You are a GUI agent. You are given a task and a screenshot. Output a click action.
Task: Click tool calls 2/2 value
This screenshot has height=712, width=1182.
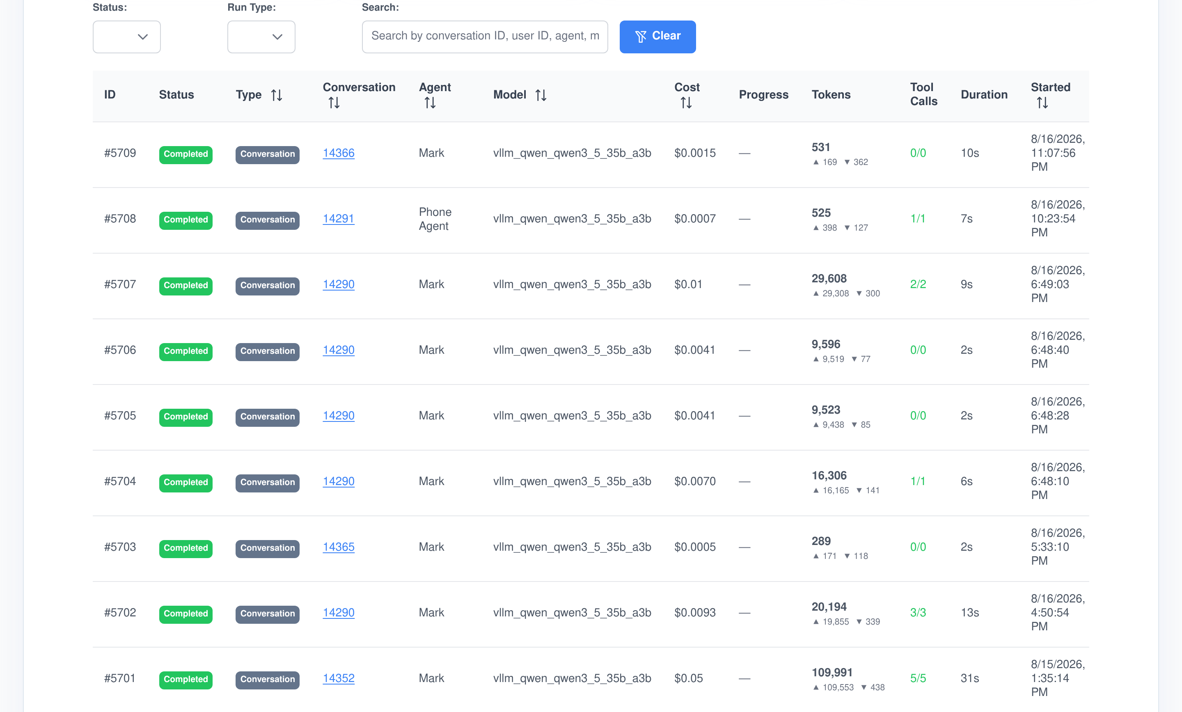[x=918, y=284]
